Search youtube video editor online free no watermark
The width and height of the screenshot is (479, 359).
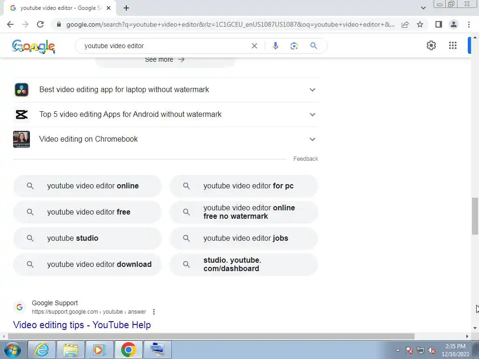pyautogui.click(x=244, y=212)
